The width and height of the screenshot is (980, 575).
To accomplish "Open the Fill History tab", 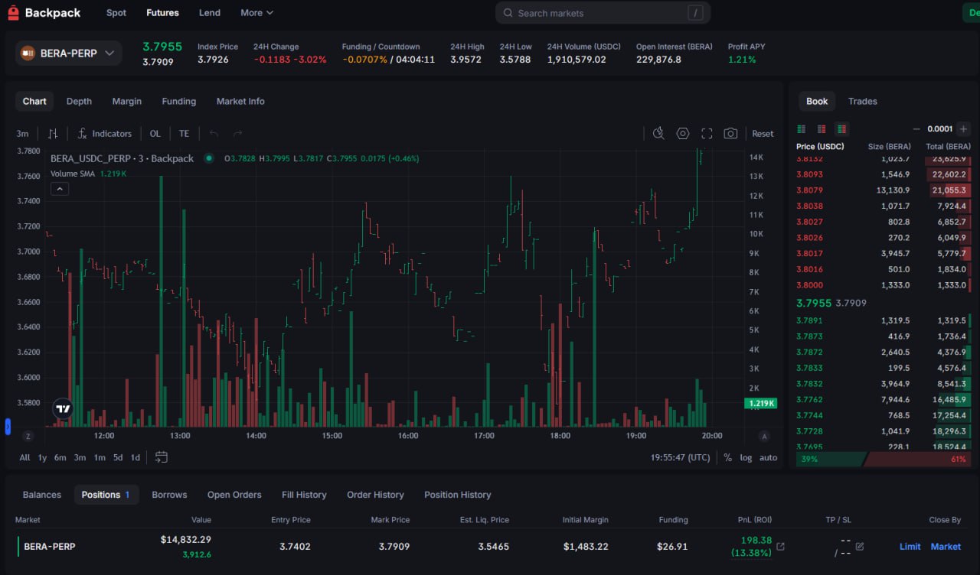I will [304, 495].
